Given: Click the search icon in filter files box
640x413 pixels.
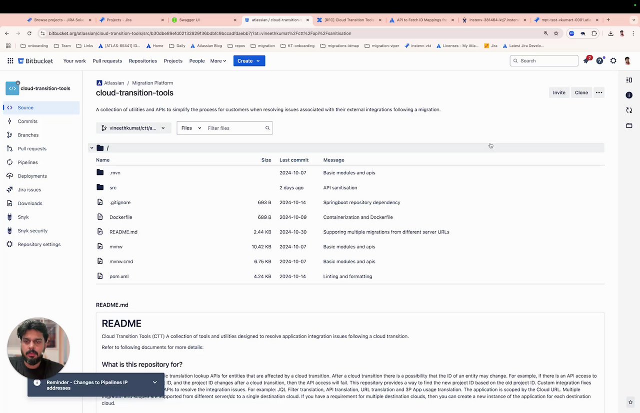Looking at the screenshot, I should click(267, 128).
